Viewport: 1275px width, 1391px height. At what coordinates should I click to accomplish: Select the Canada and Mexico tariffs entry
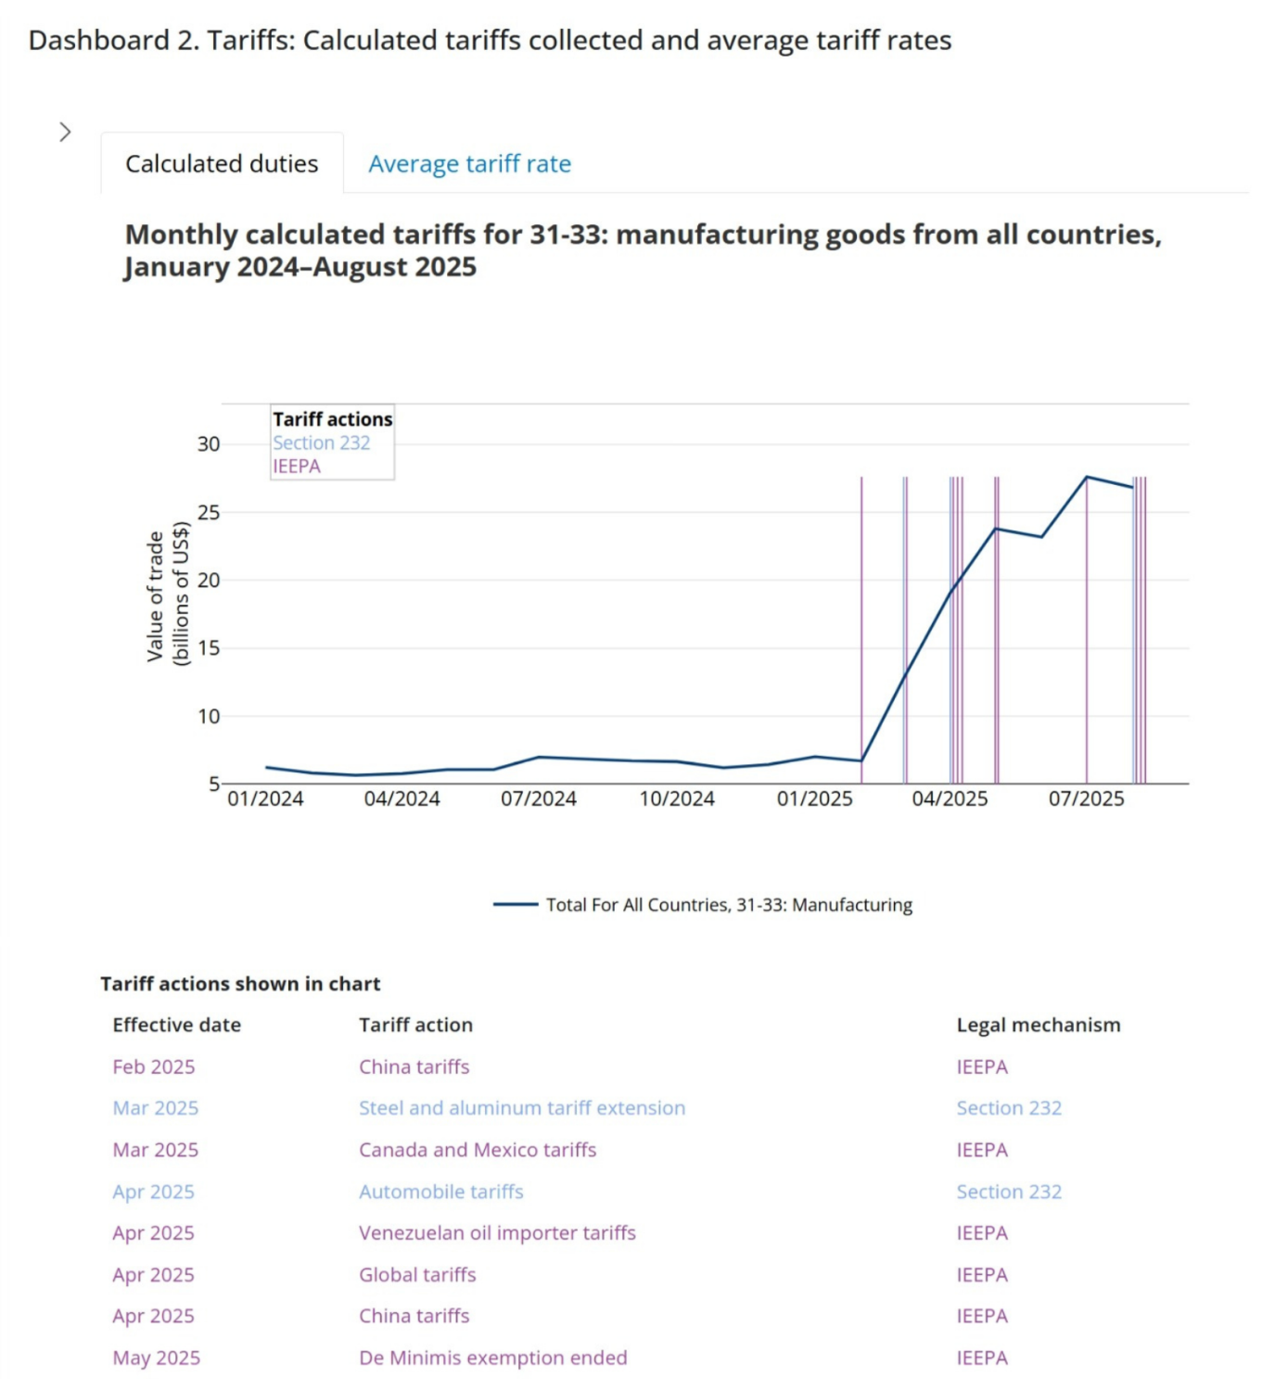click(x=478, y=1149)
